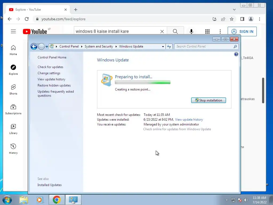This screenshot has width=273, height=205.
Task: Open Windows Explorer from taskbar
Action: click(24, 200)
